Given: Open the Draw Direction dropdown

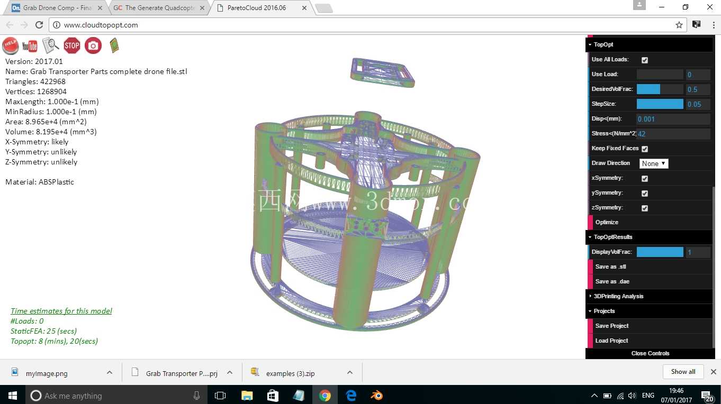Looking at the screenshot, I should coord(654,163).
